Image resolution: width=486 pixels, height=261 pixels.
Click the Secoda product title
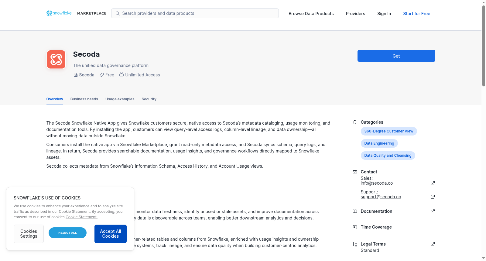86,54
